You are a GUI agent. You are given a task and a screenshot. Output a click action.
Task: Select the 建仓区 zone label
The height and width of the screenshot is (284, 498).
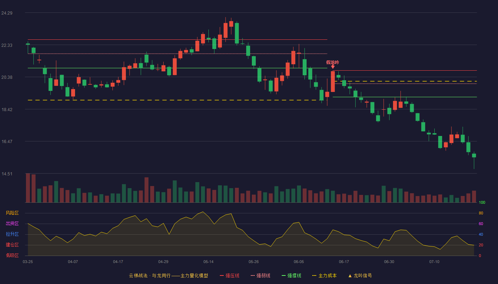12,245
